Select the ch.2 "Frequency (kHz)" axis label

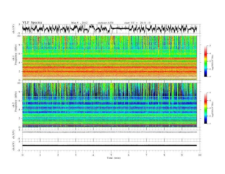[16, 101]
